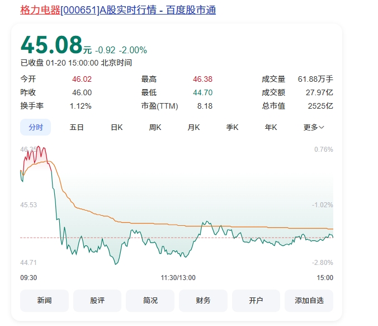Click the 新闻 button
This screenshot has width=378, height=326.
44,301
